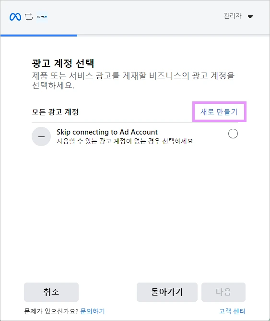Click the cafe24 logo in header

pyautogui.click(x=42, y=17)
